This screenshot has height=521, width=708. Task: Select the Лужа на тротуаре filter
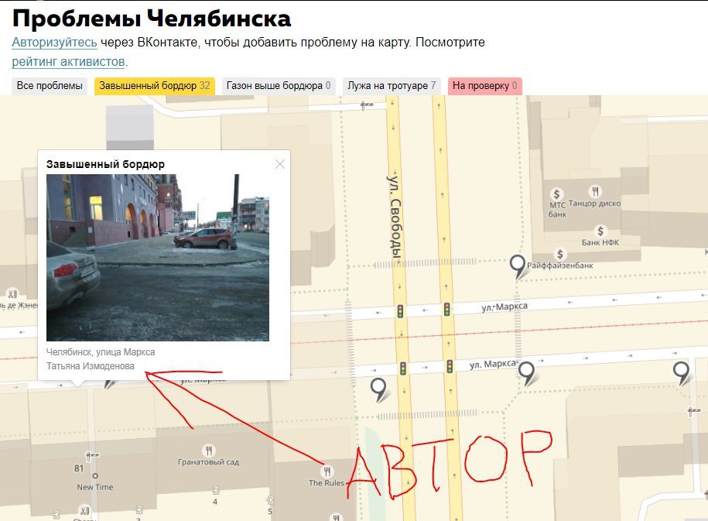click(391, 86)
